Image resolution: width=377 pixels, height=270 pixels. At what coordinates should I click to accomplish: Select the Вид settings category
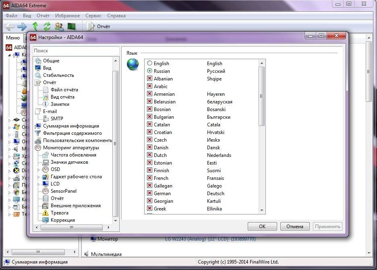47,68
